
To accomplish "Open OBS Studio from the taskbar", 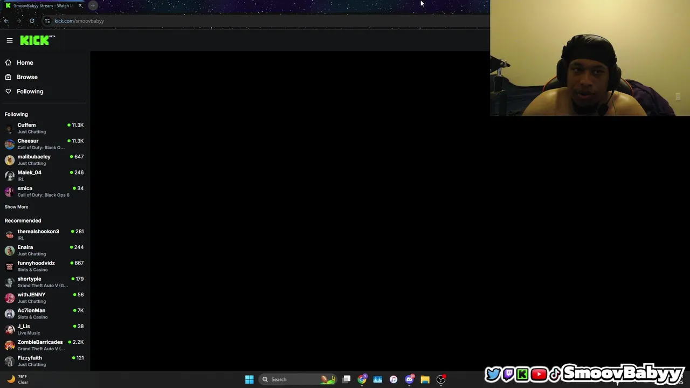I will point(441,379).
